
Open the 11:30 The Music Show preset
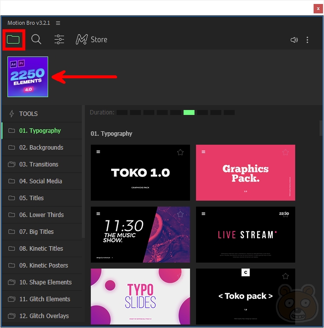(140, 234)
